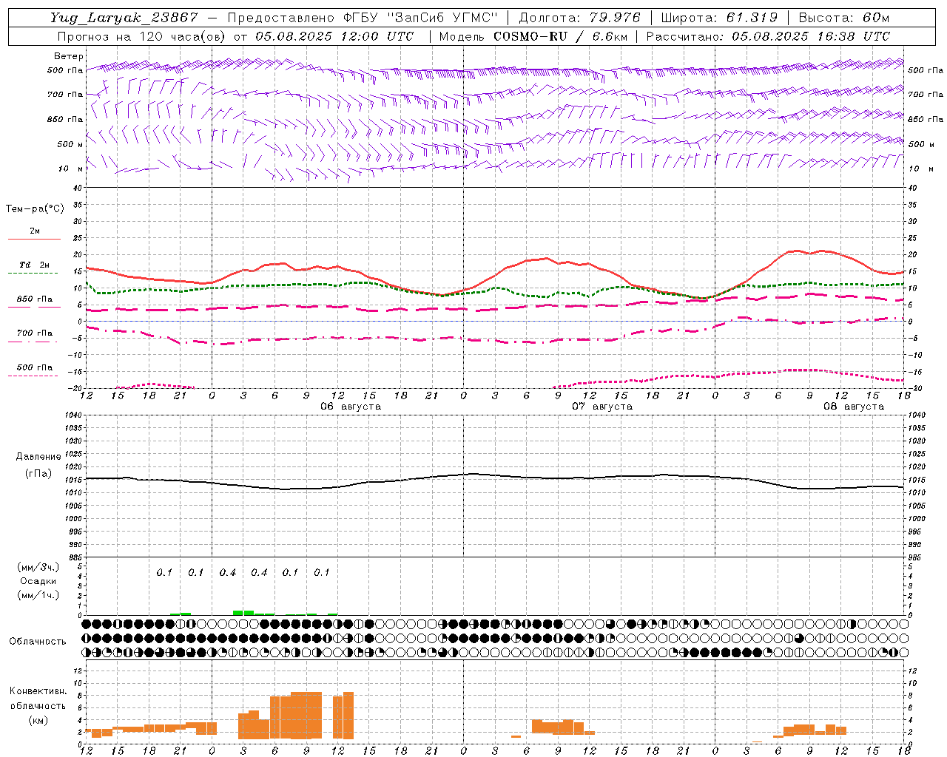Viewport: 947px width, 757px height.
Task: Select 40 on the right temperature axis
Action: pos(912,189)
